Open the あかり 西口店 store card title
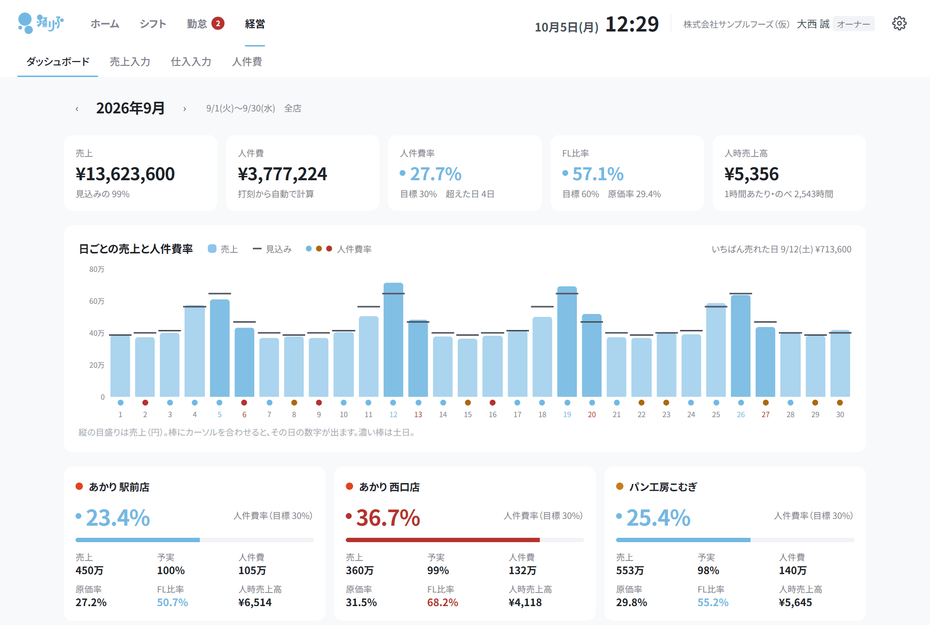This screenshot has height=625, width=930. [x=389, y=487]
